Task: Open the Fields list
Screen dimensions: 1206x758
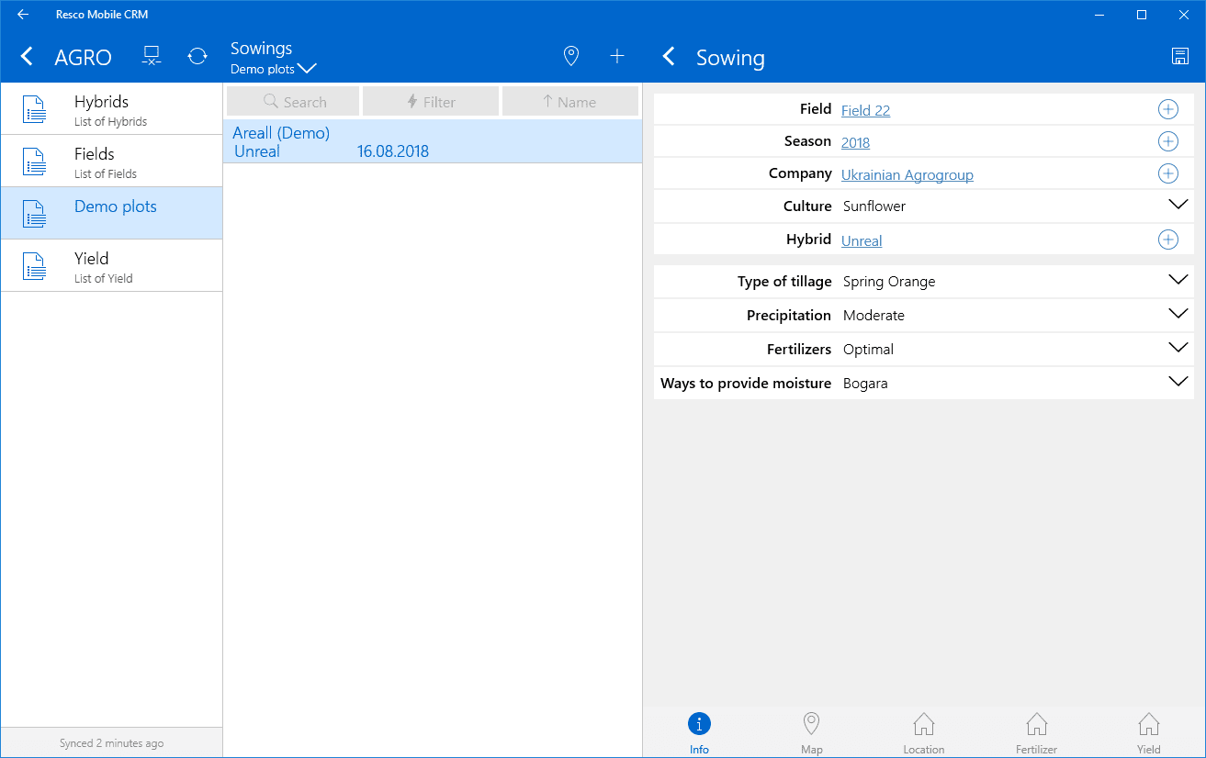Action: click(111, 162)
